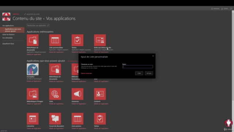Click the Partager share icon
Image resolution: width=234 pixels, height=132 pixels.
pos(212,9)
